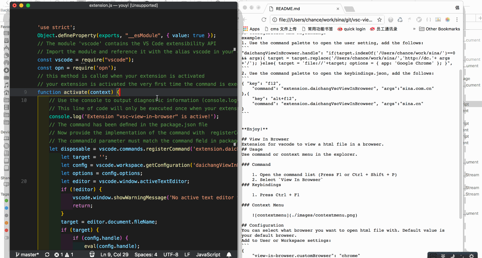Click 'const opn = require' line in editor

[77, 68]
